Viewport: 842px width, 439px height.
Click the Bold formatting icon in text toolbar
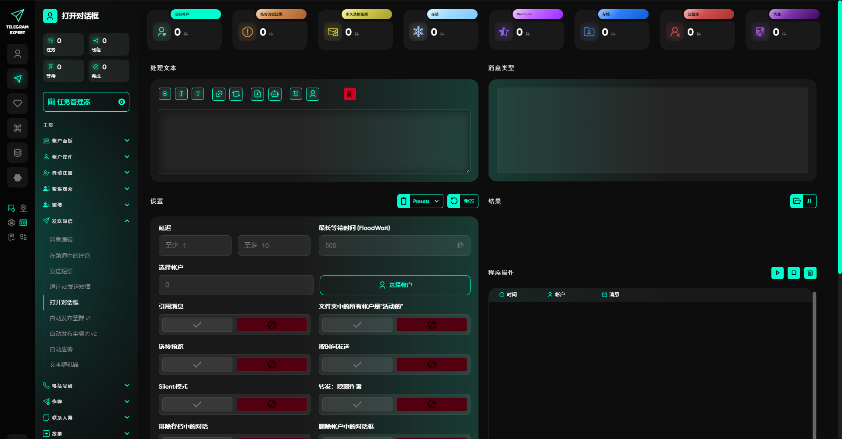[165, 94]
